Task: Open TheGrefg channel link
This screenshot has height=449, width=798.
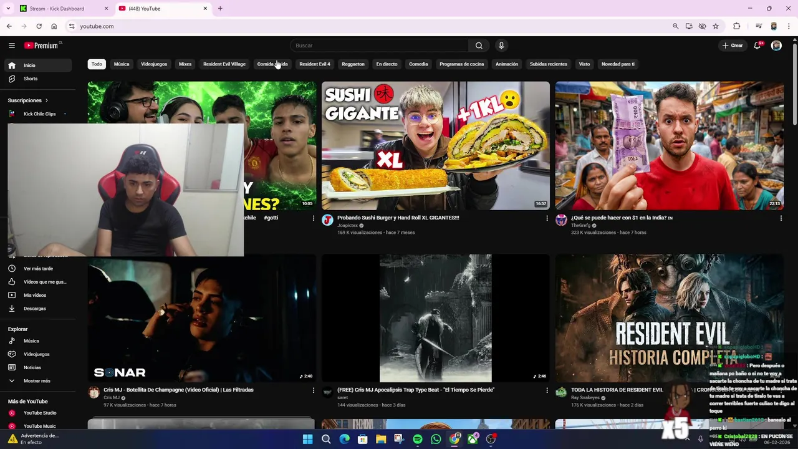Action: coord(580,226)
